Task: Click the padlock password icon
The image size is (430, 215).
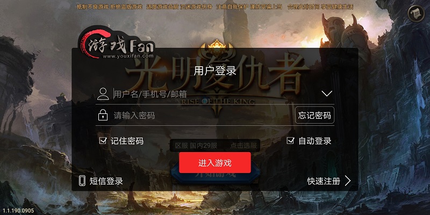Action: [103, 115]
